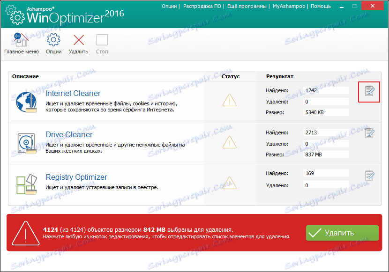Click the Registry Optimizer warning triangle status
Viewport: 389px width, 272px height.
[x=230, y=184]
